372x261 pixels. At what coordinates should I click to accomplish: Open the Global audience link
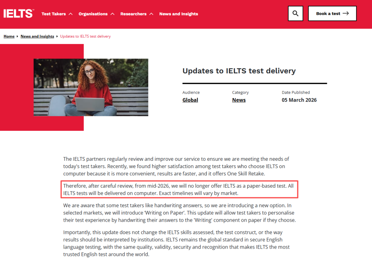190,100
